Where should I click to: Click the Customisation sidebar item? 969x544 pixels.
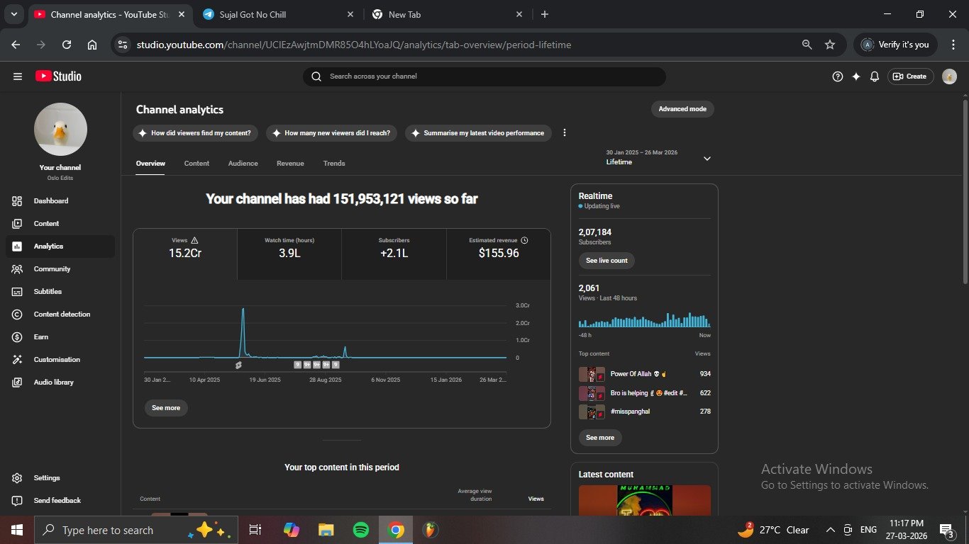(57, 360)
